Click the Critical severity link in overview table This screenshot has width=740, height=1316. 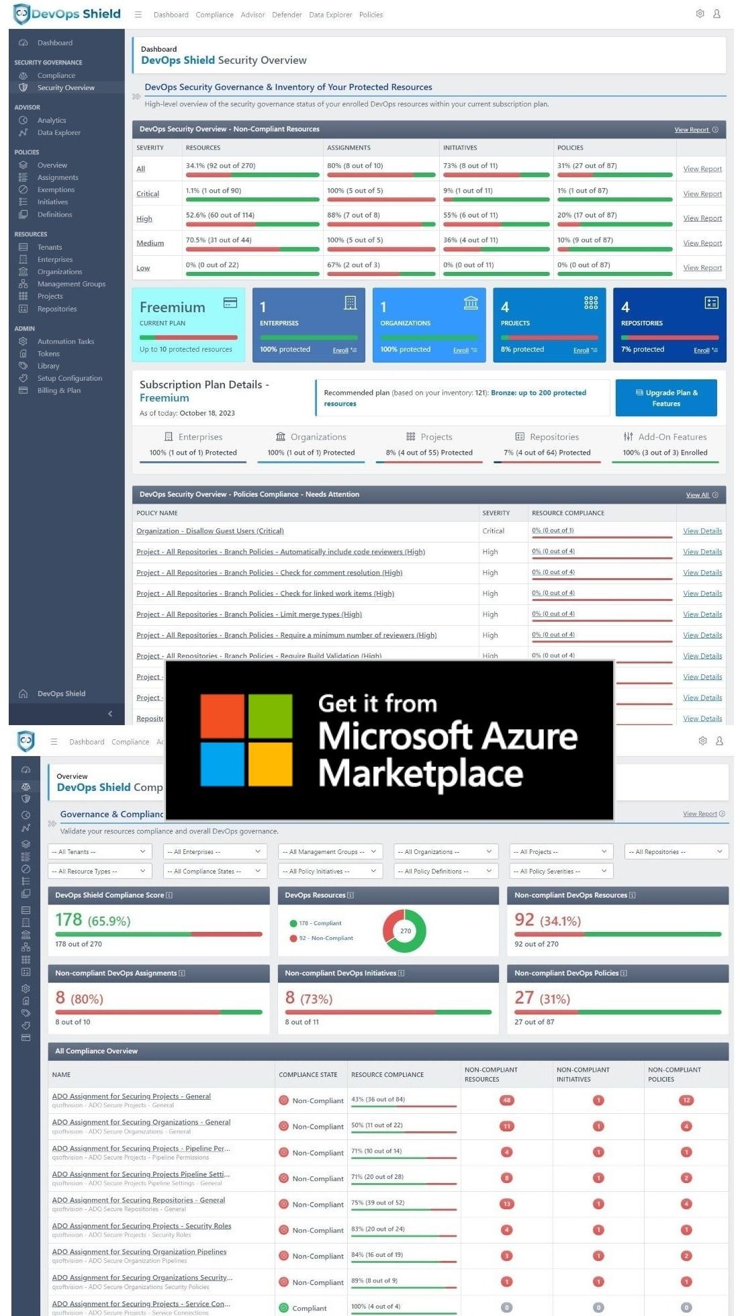[x=148, y=194]
